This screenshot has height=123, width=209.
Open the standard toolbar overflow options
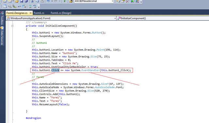(141, 2)
